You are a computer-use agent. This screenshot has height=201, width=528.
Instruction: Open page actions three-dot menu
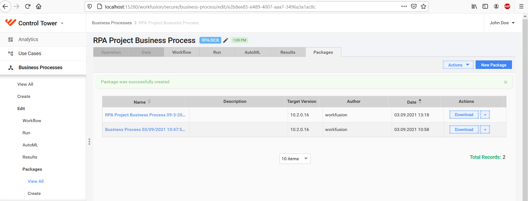point(404,6)
